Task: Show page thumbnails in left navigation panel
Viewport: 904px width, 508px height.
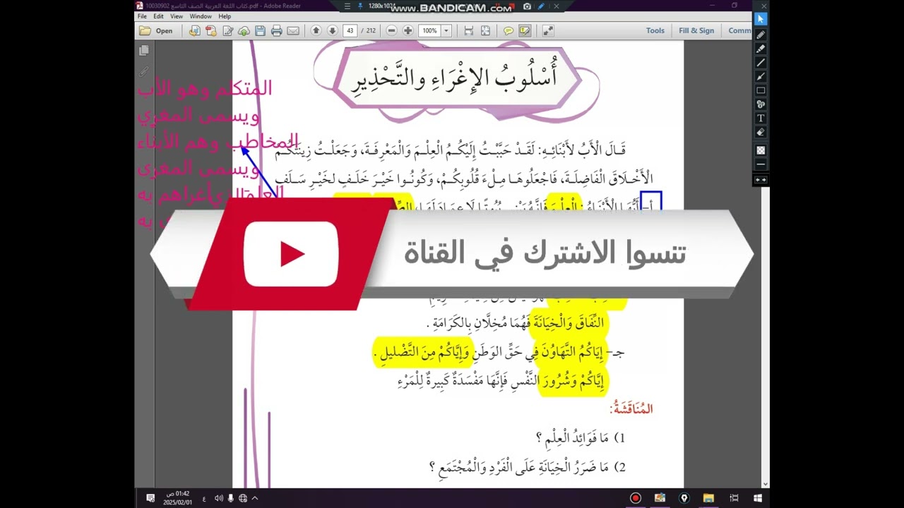Action: click(144, 50)
